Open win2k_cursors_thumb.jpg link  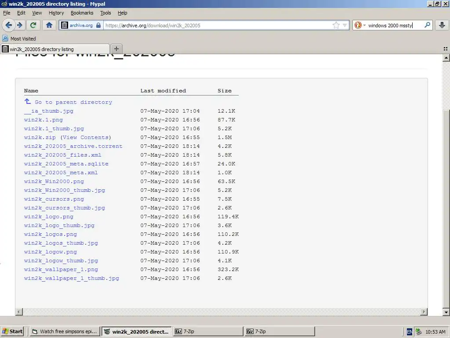click(x=65, y=208)
